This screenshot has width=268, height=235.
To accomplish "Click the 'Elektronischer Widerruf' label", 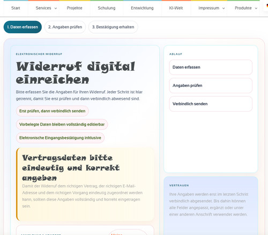I will click(x=39, y=54).
